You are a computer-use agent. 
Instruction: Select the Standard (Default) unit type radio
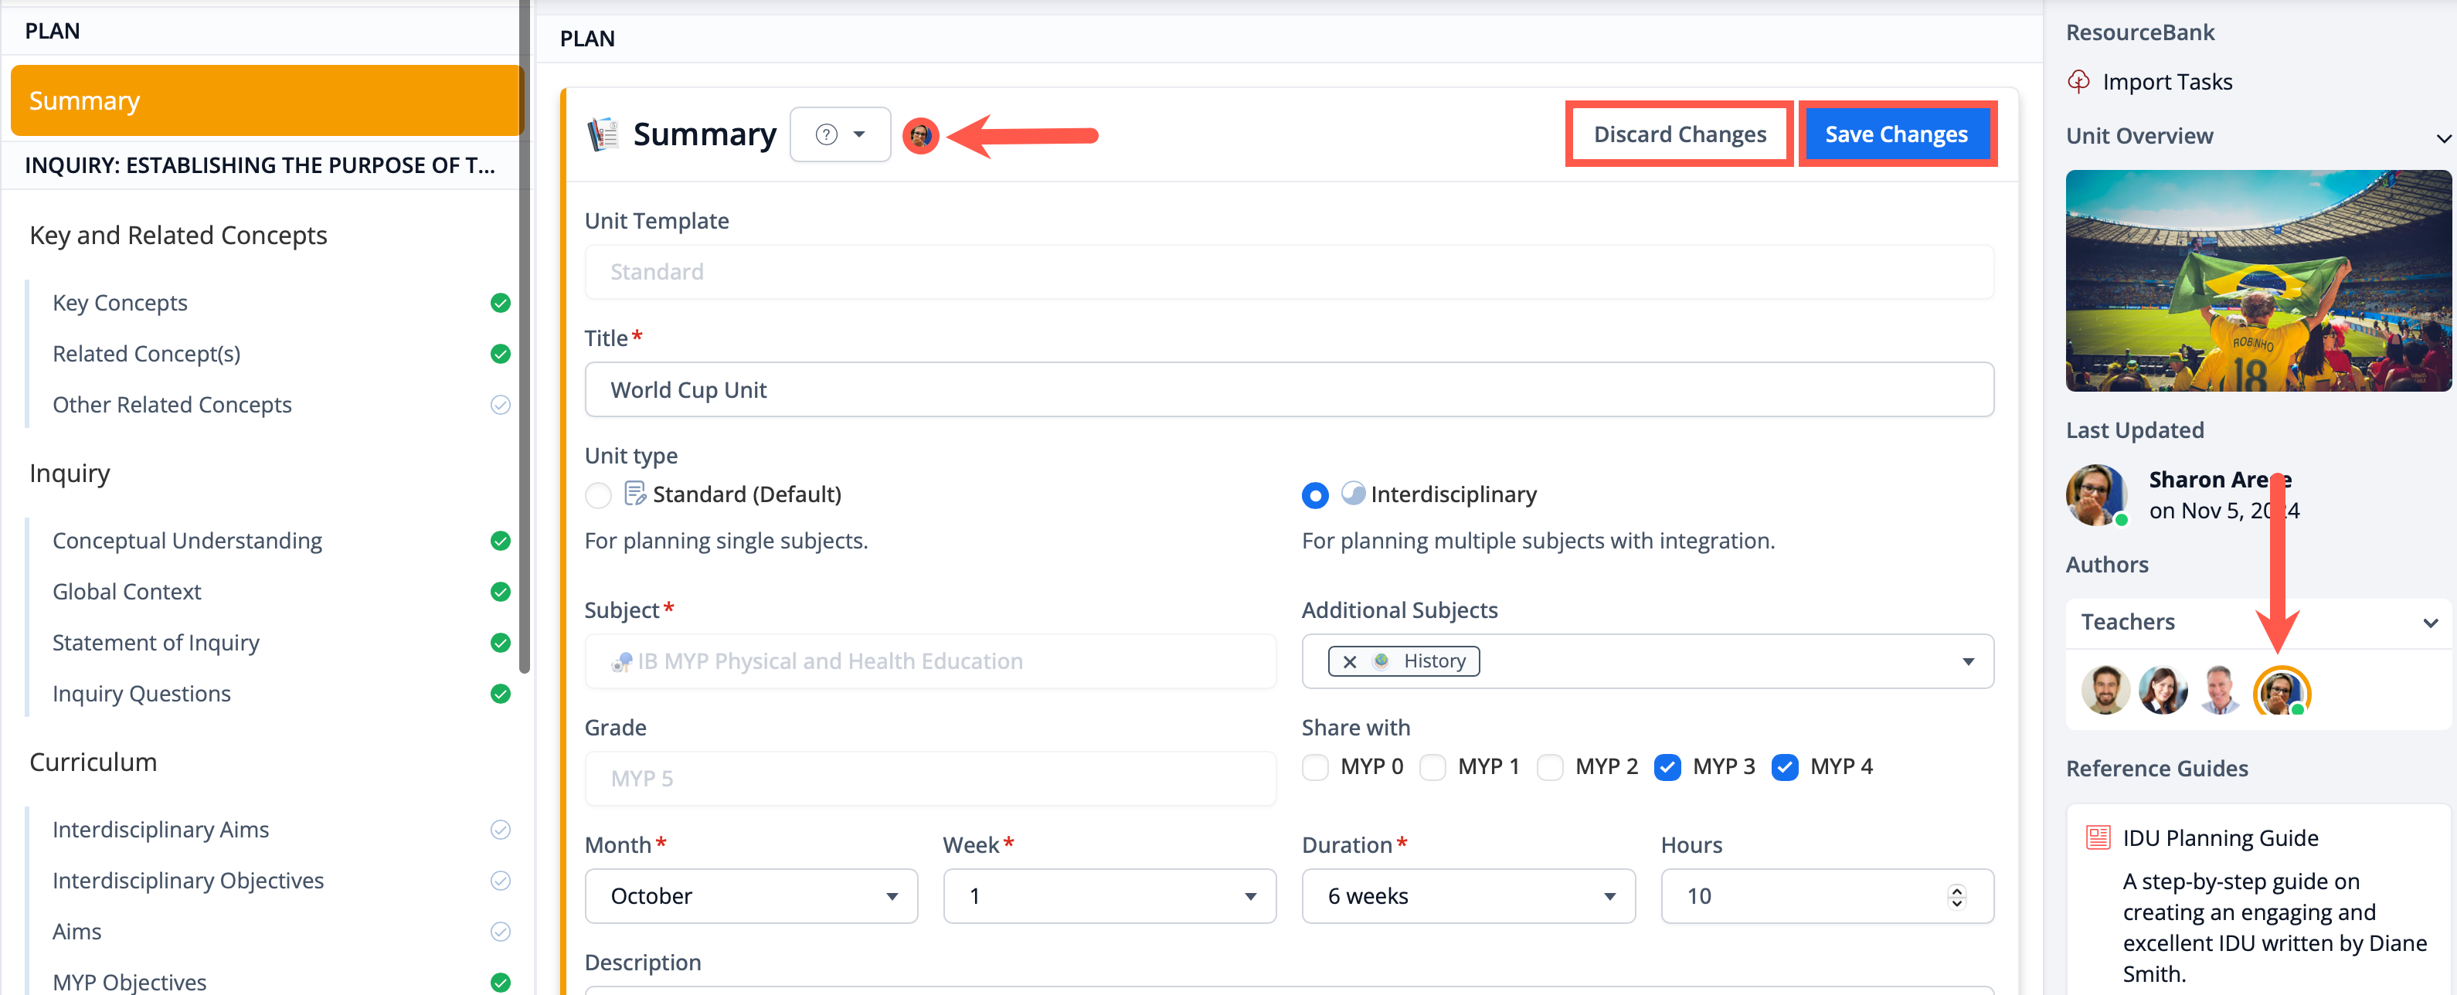pos(598,495)
